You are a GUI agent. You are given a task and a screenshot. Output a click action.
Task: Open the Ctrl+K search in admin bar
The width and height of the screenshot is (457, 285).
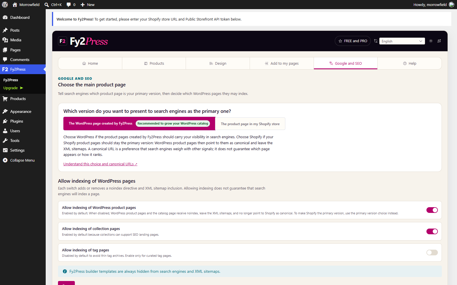click(x=53, y=5)
